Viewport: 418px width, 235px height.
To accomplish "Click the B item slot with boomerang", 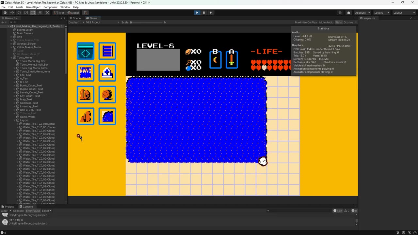I will (215, 60).
